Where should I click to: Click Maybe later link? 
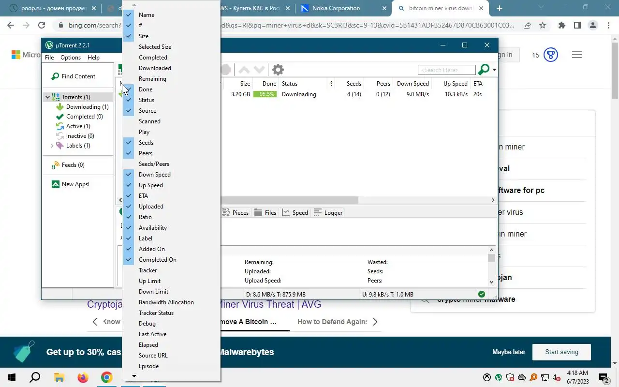(x=509, y=352)
